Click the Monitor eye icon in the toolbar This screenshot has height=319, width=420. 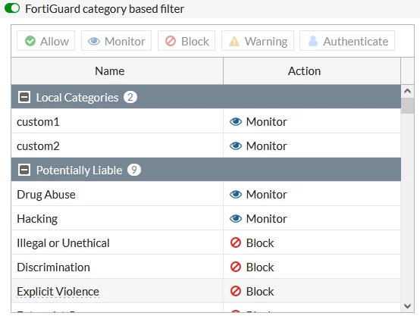pyautogui.click(x=94, y=41)
